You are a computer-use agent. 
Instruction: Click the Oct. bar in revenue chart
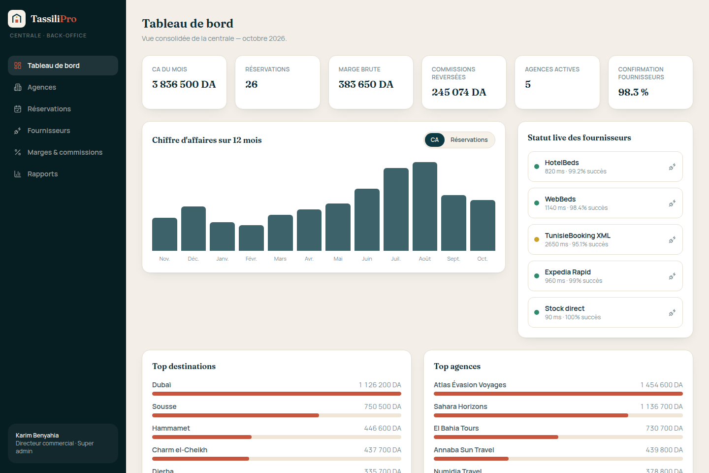pos(483,225)
